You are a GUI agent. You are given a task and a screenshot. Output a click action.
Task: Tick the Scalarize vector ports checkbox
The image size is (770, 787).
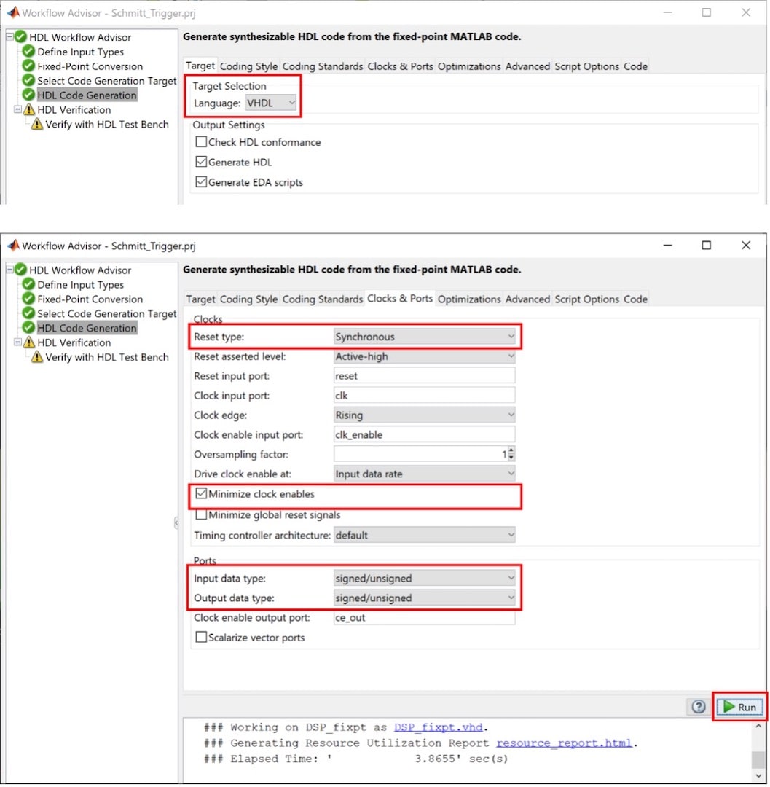[202, 638]
